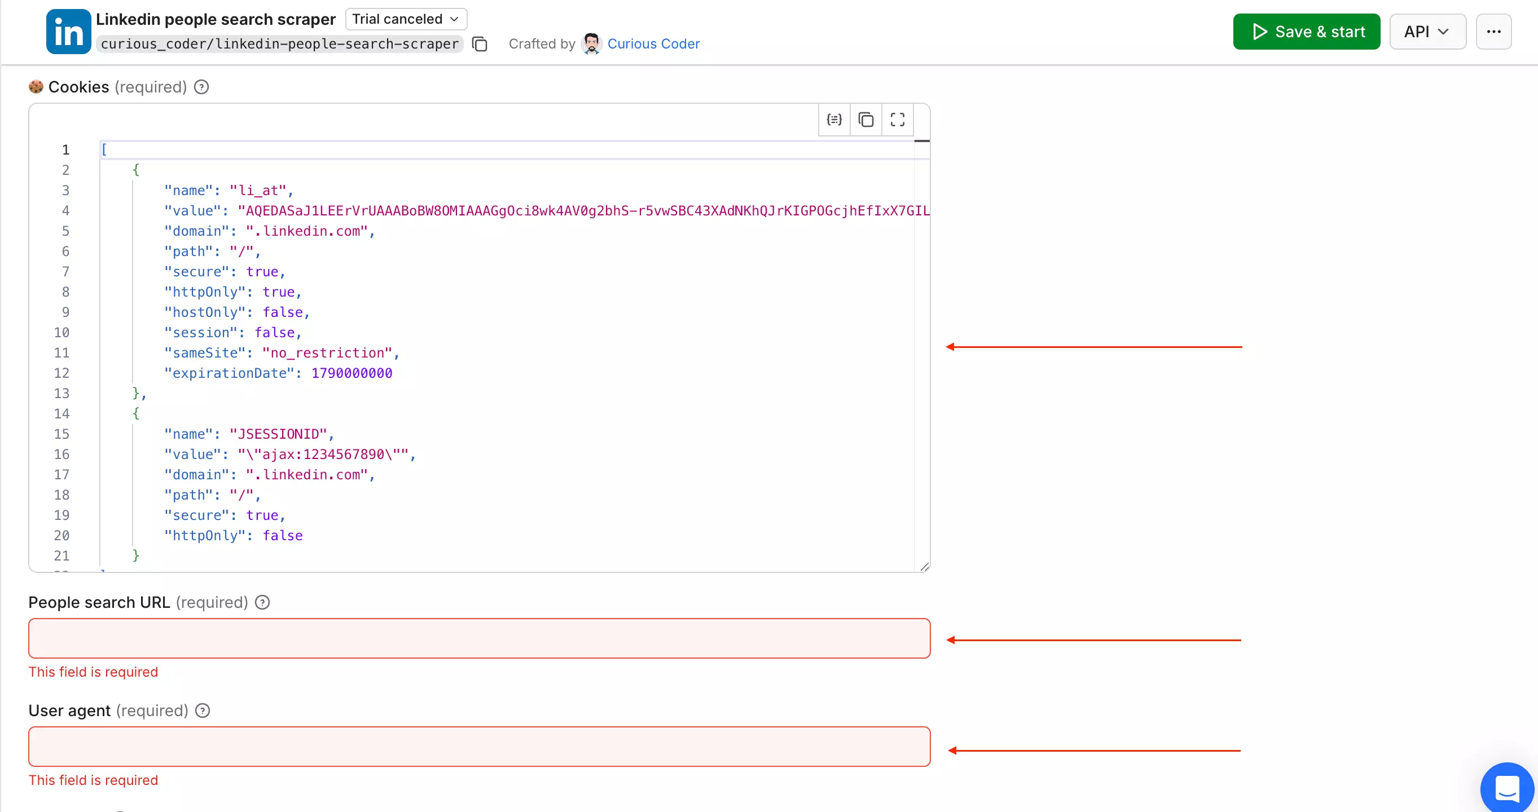This screenshot has height=812, width=1538.
Task: Open the User agent help icon
Action: pyautogui.click(x=203, y=710)
